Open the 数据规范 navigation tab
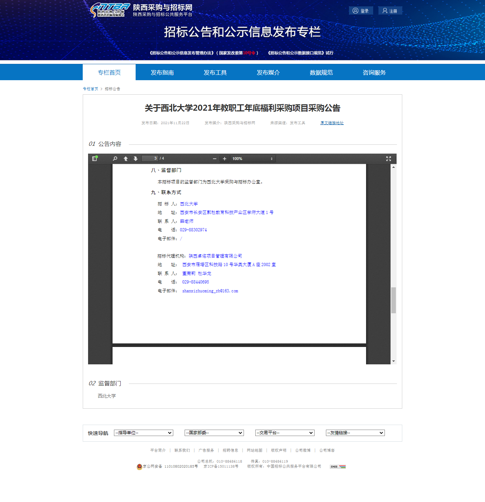The image size is (485, 502). coord(321,72)
